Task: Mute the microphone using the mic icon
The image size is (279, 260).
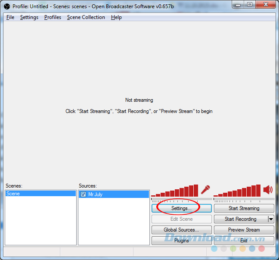Action: pos(205,190)
